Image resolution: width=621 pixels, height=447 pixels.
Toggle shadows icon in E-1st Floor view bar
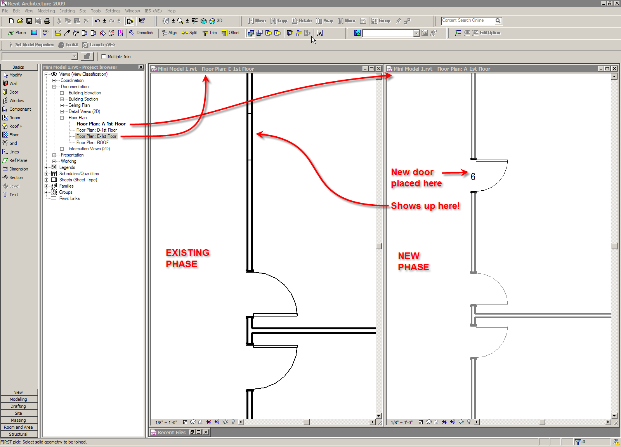(201, 422)
